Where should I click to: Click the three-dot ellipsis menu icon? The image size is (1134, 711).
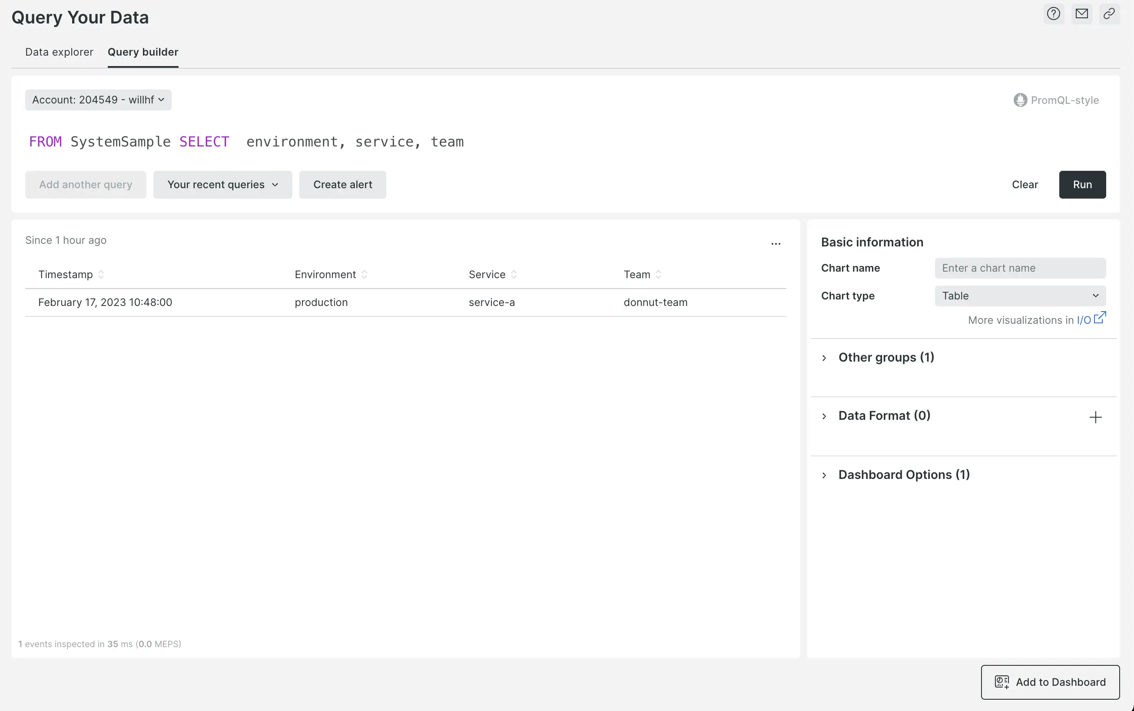click(x=776, y=243)
